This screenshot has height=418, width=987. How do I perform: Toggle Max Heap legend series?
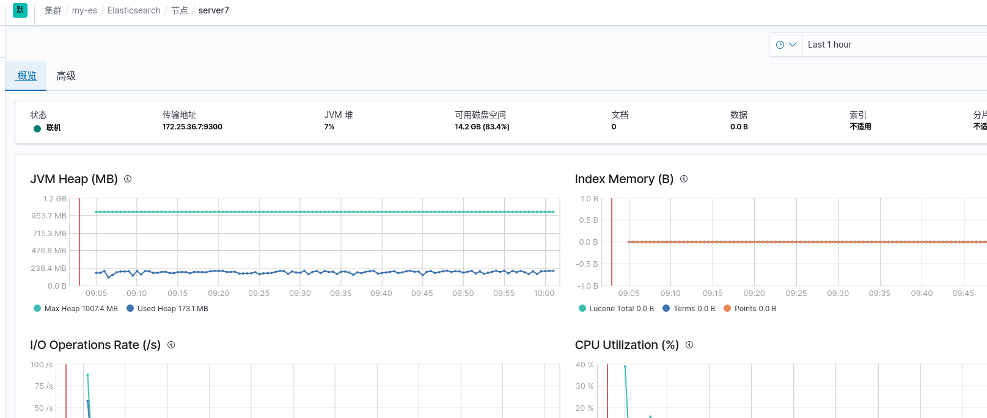tap(76, 309)
